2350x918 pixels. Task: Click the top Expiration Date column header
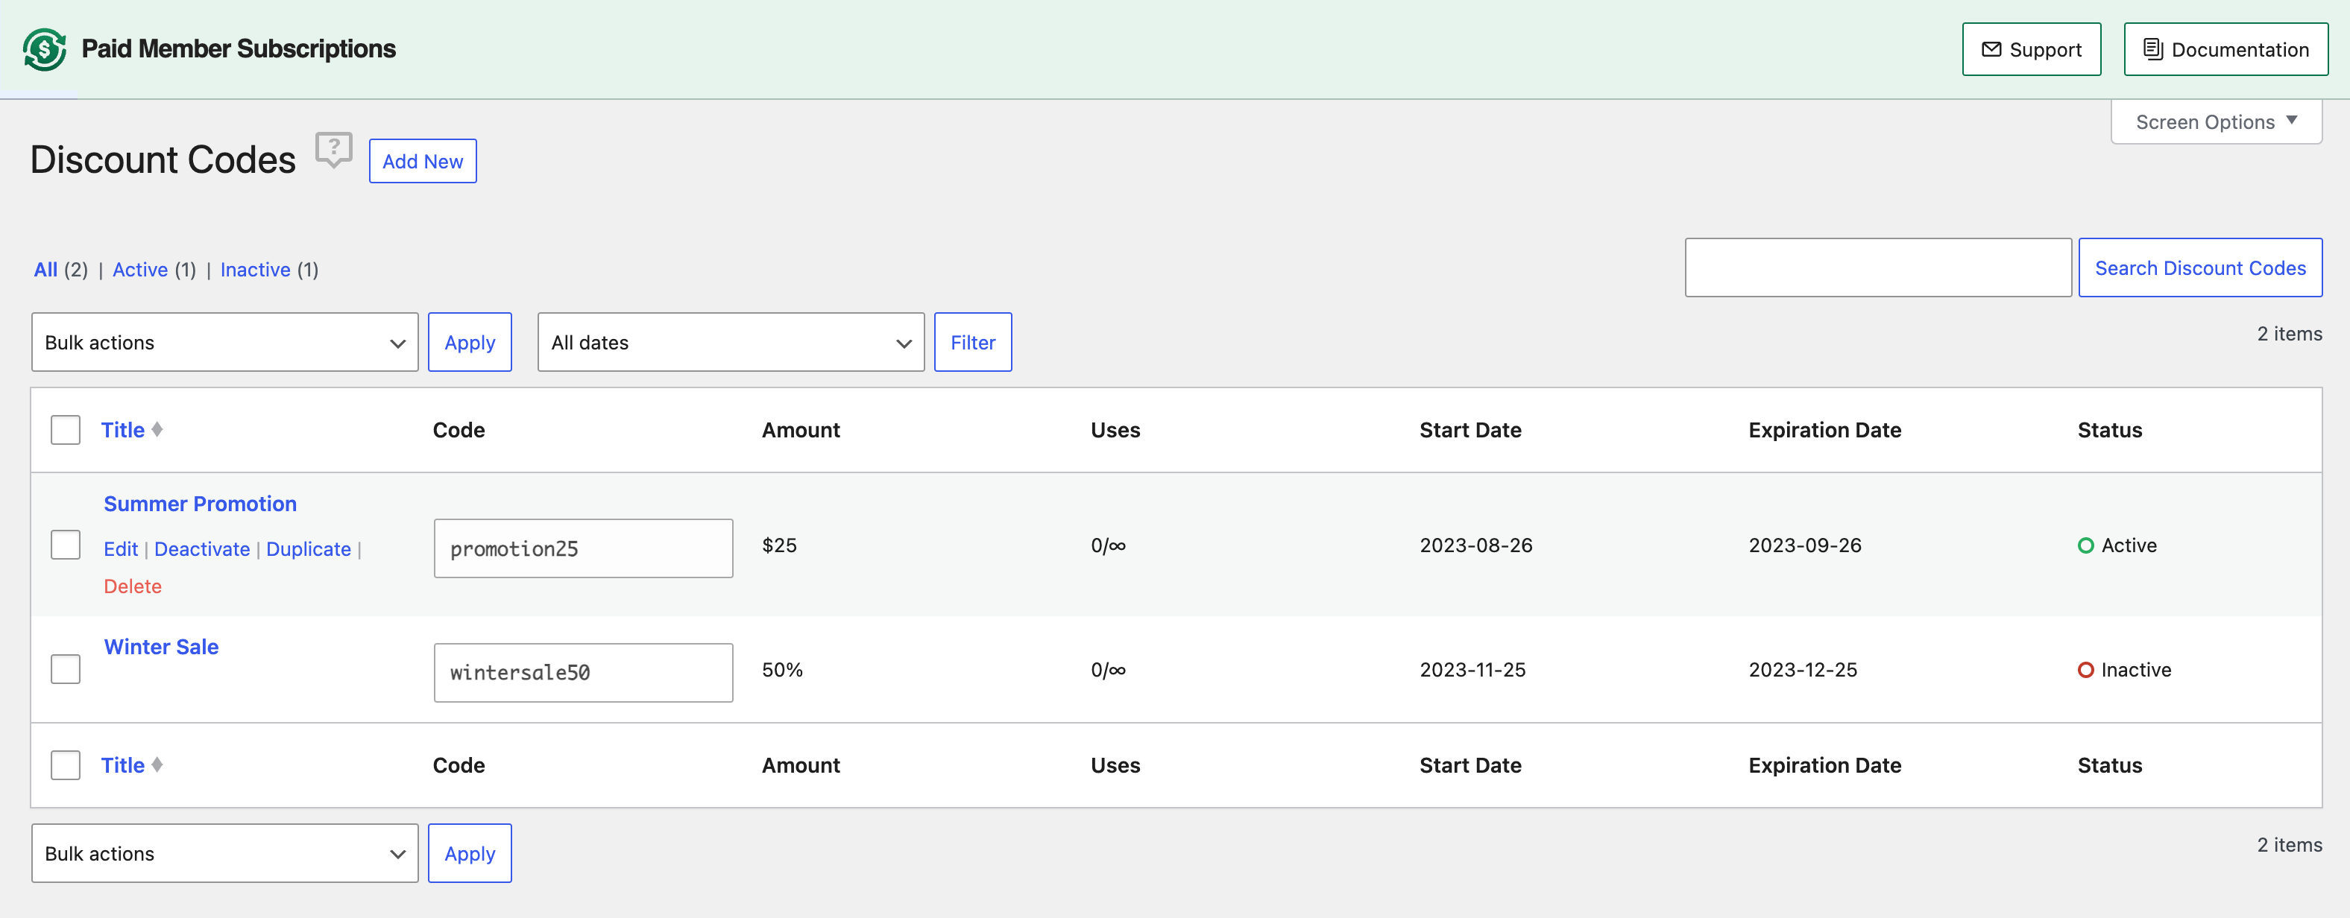click(1824, 429)
